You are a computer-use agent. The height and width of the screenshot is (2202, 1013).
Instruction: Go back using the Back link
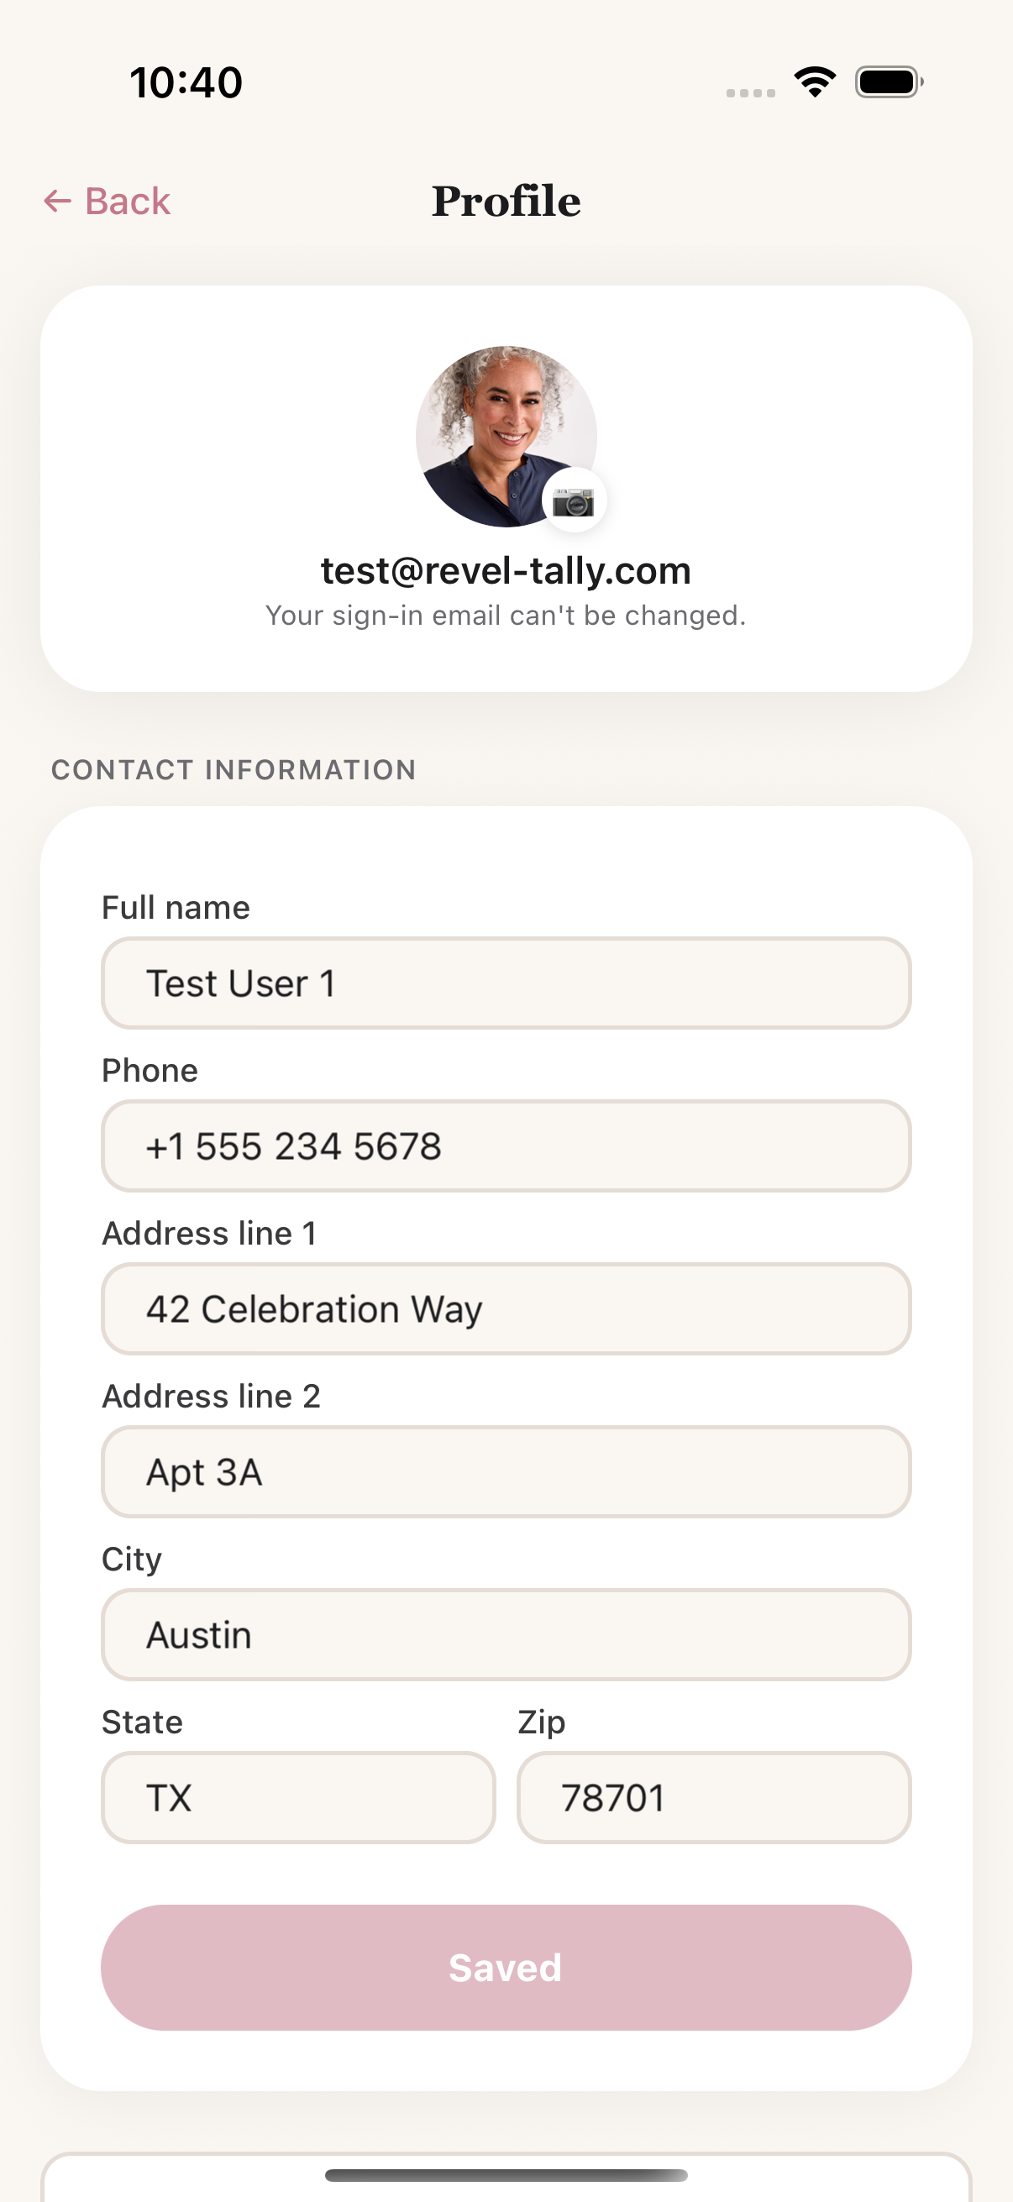pyautogui.click(x=107, y=202)
